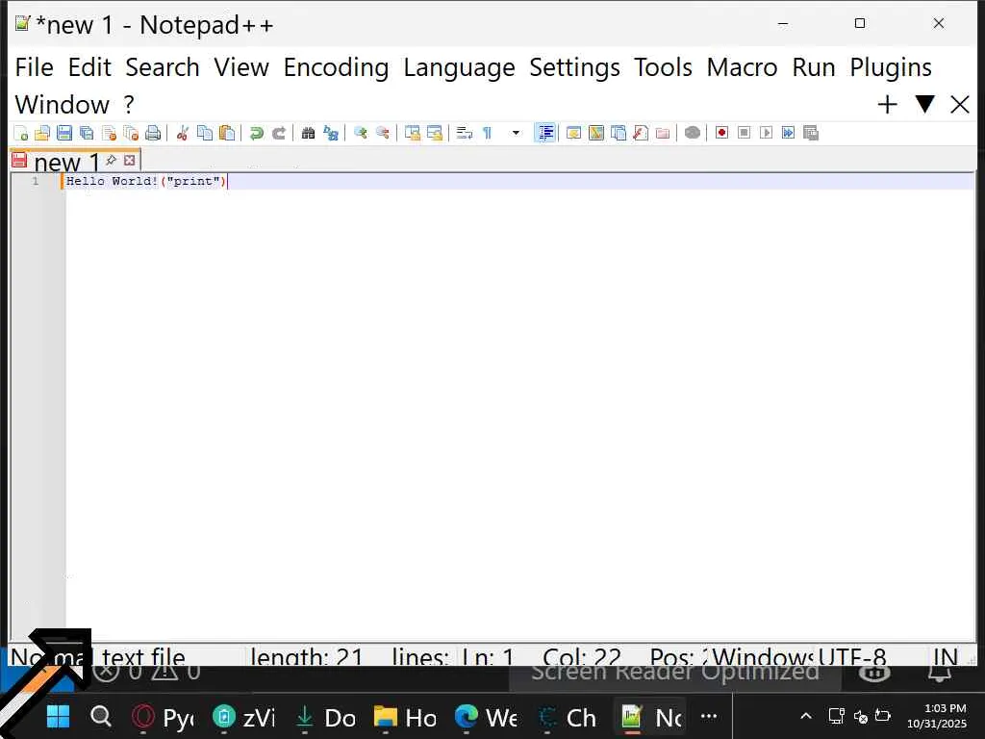Click the Save All toolbar icon

(x=87, y=133)
